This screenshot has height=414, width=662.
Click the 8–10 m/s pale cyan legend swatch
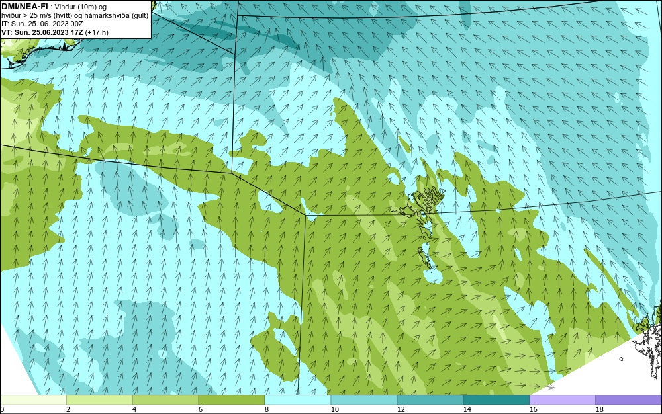point(298,399)
